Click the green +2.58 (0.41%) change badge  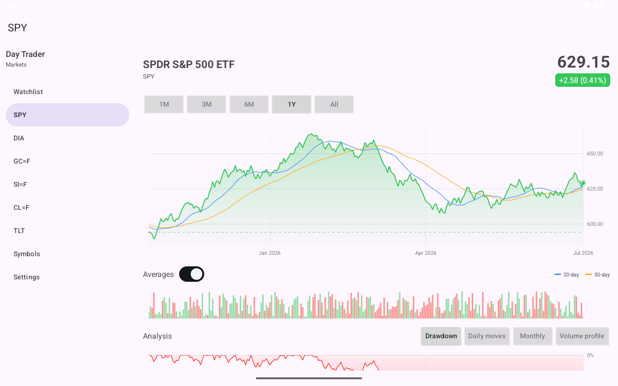coord(583,80)
